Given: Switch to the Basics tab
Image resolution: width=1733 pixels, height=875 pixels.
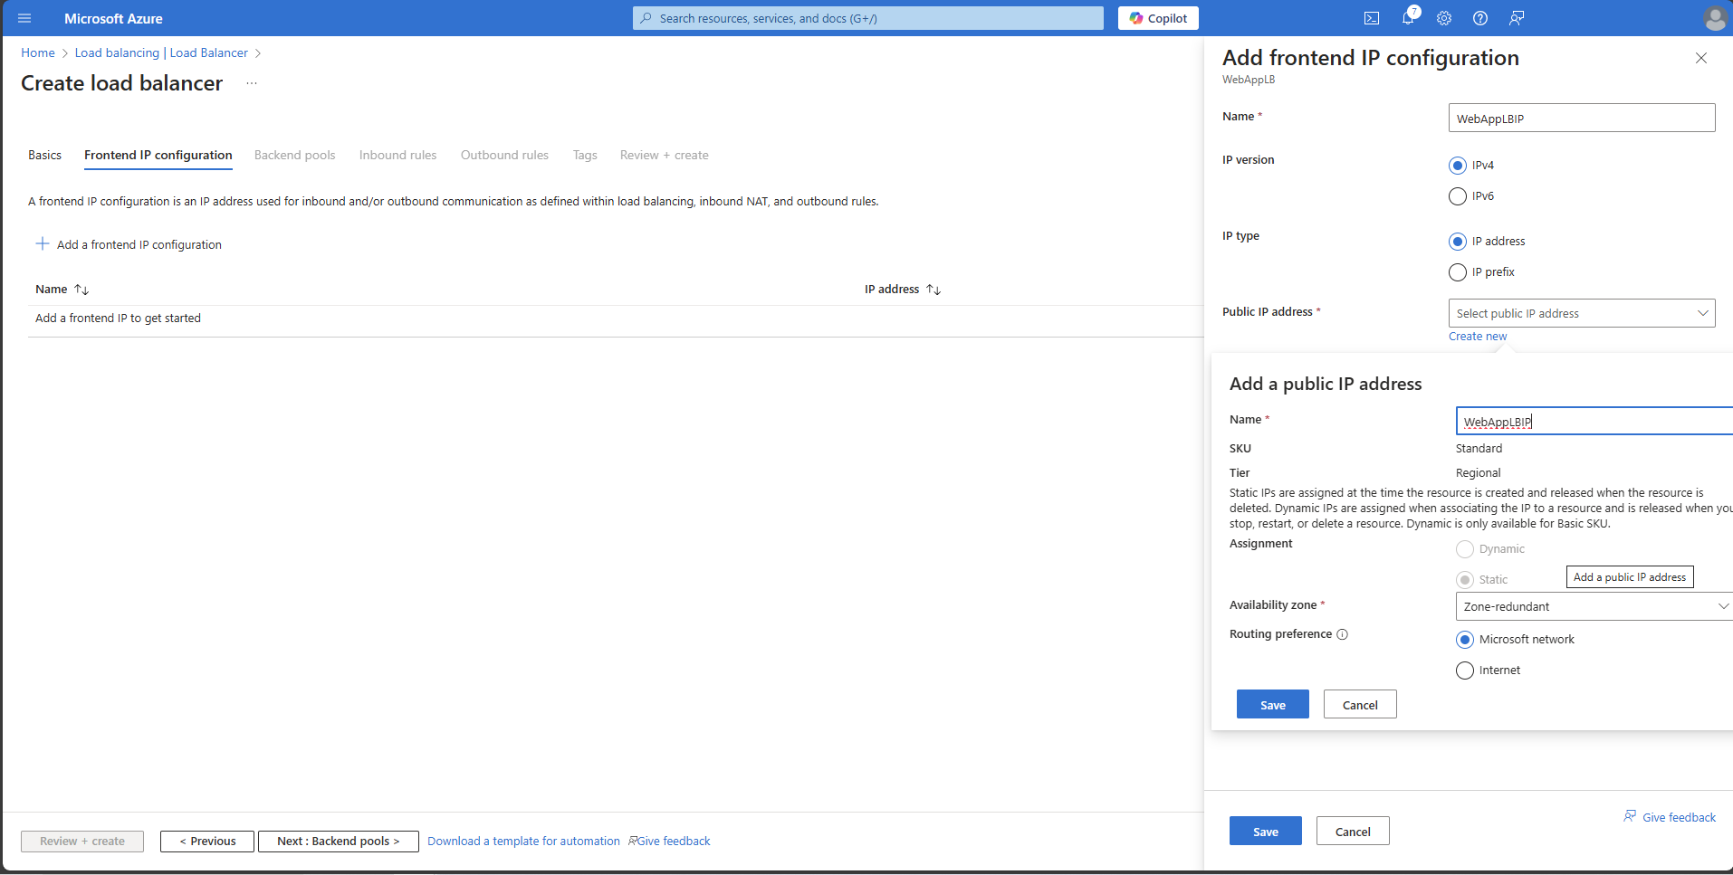Looking at the screenshot, I should pyautogui.click(x=44, y=156).
